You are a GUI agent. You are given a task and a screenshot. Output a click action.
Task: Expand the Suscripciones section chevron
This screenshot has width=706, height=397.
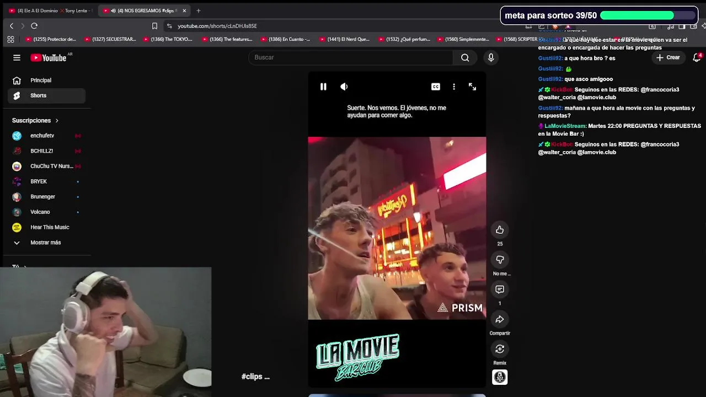coord(57,120)
